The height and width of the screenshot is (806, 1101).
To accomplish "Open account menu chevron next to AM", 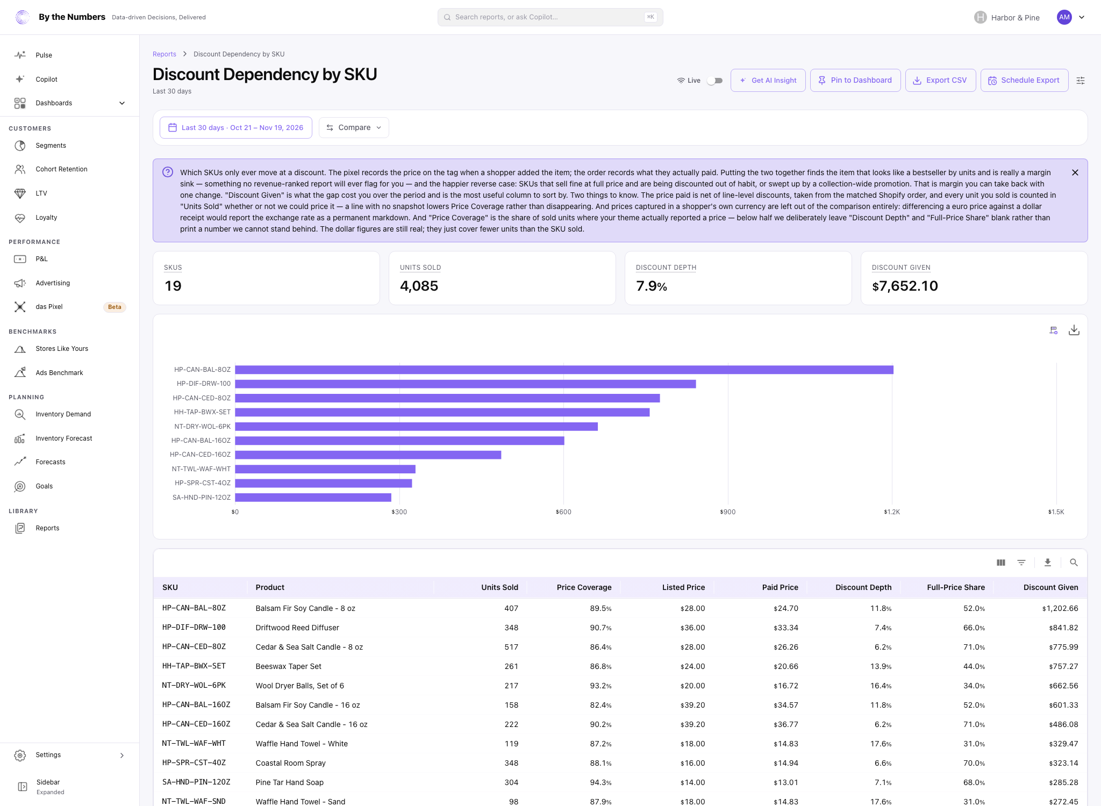I will [1082, 17].
